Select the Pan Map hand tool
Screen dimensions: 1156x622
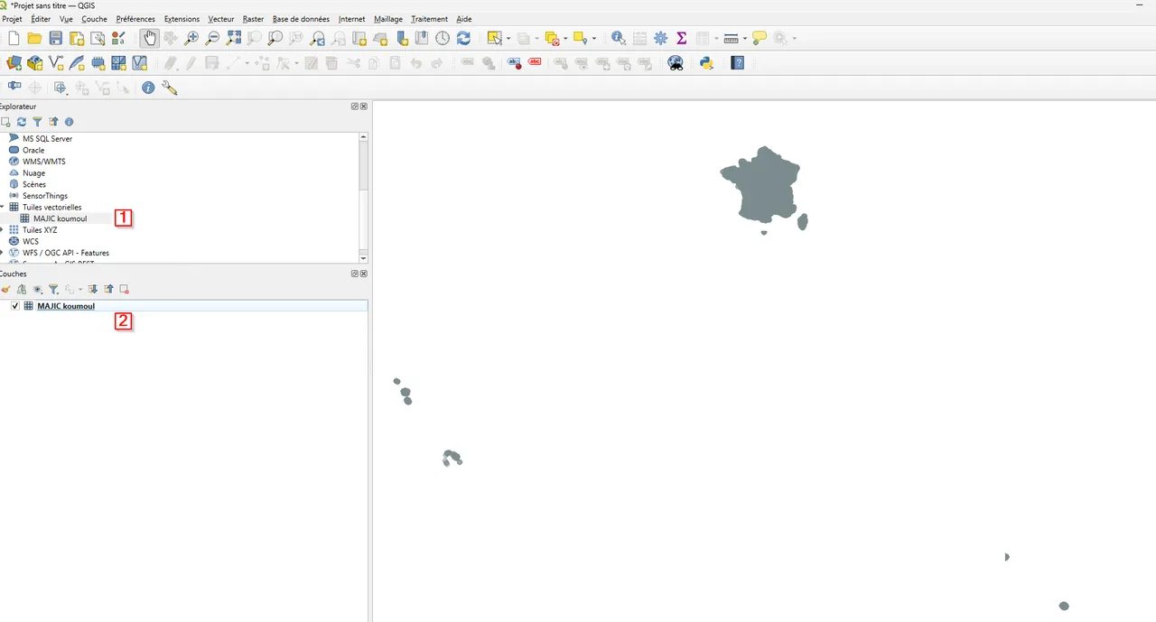point(149,38)
